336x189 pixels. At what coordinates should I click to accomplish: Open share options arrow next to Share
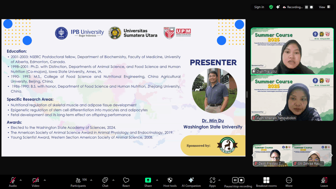pos(157,180)
